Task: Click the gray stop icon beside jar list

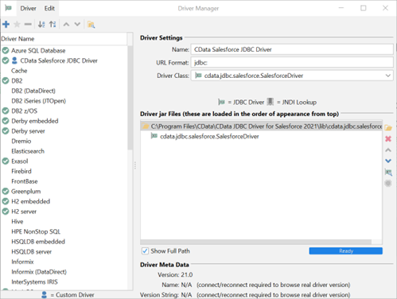Action: 388,183
